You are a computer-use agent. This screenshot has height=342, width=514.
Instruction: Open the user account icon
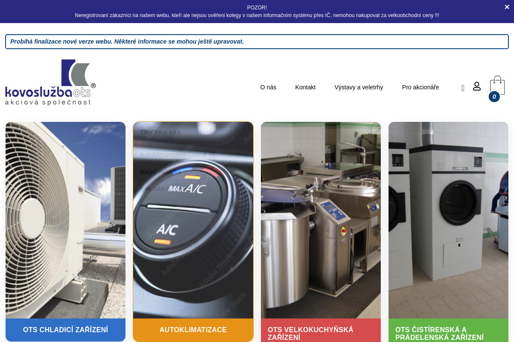pos(477,86)
